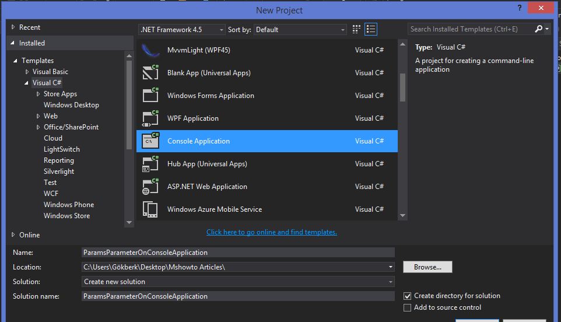Focus the Search Installed Templates field
This screenshot has width=561, height=322.
(471, 29)
